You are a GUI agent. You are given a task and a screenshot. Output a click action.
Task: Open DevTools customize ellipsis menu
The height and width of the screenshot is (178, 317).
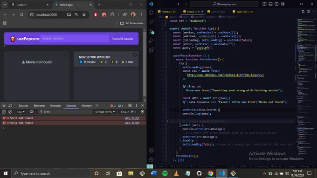137,106
